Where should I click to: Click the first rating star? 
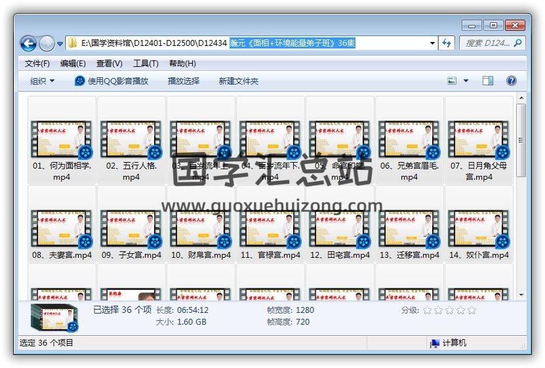pos(427,310)
